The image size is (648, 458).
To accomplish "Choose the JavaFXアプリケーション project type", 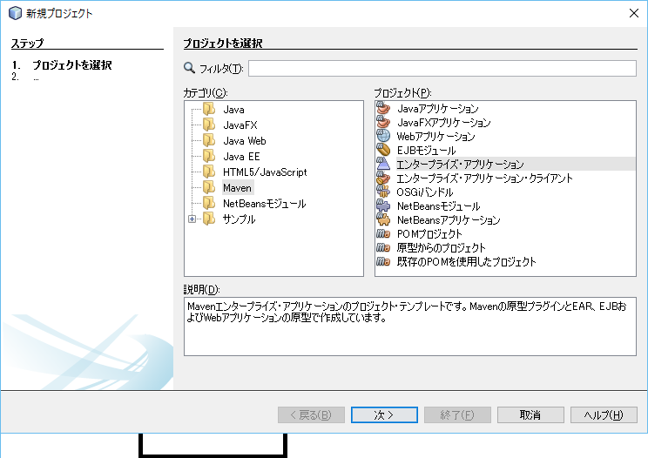I will click(444, 122).
